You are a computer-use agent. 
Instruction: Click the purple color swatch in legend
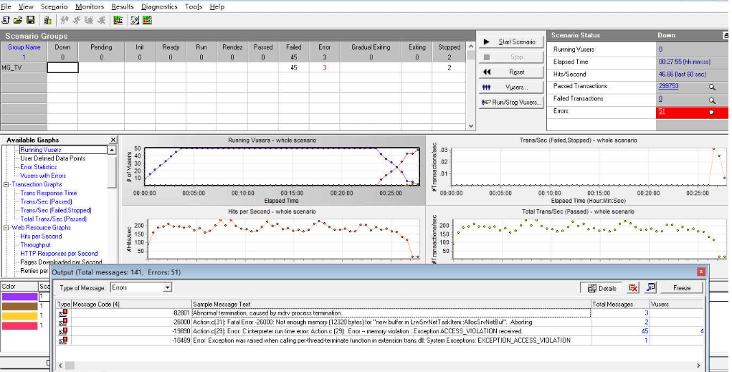click(x=18, y=296)
